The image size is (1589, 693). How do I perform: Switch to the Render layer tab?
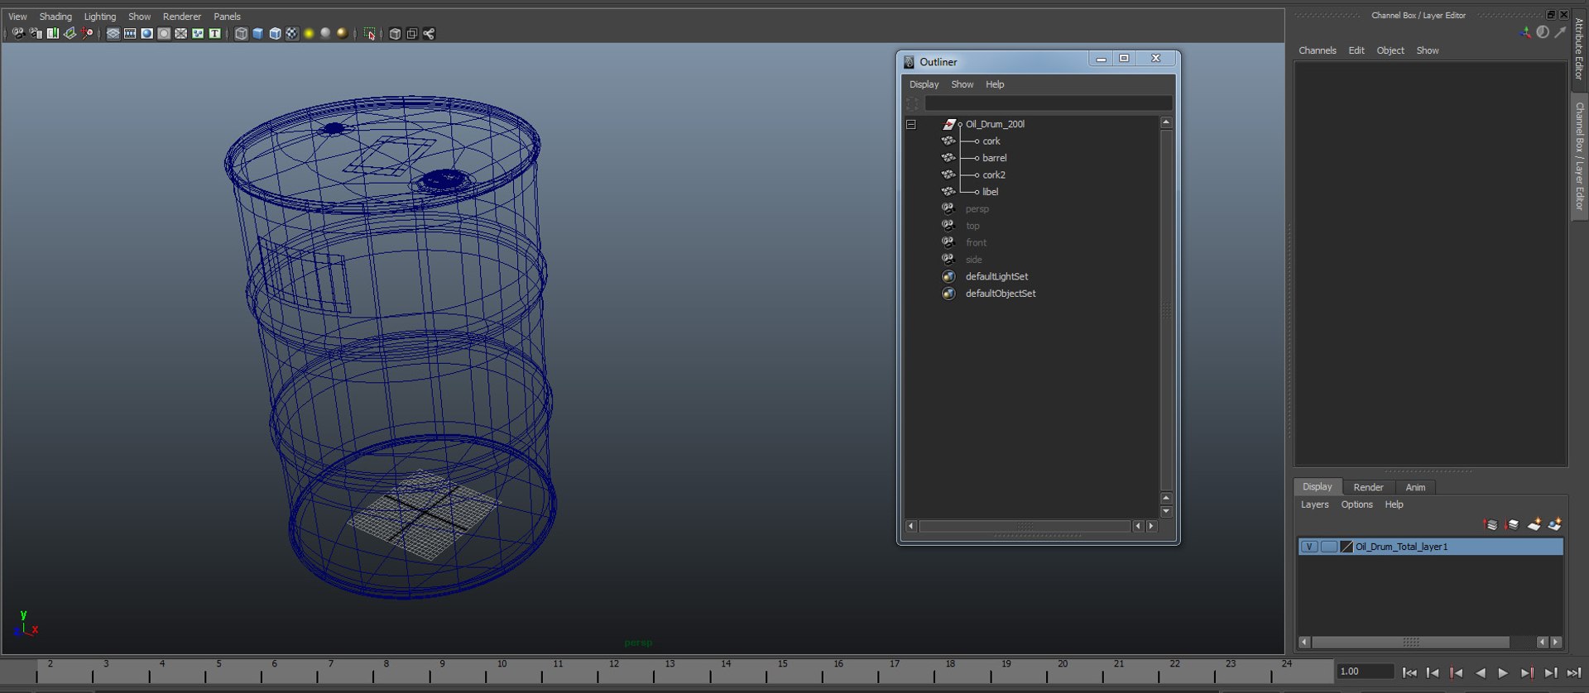coord(1368,487)
